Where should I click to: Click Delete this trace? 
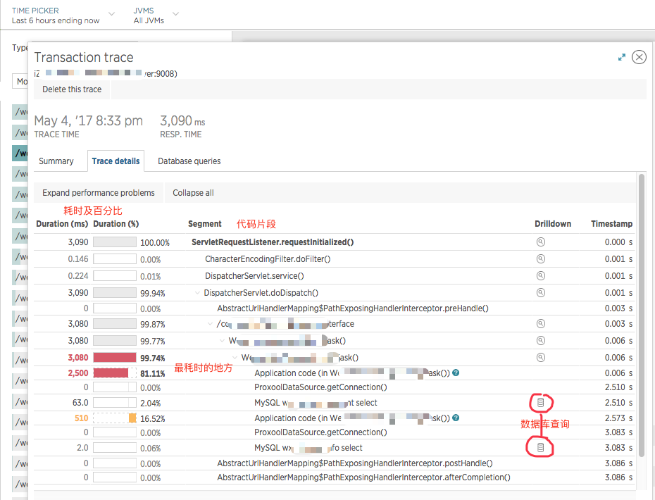71,89
